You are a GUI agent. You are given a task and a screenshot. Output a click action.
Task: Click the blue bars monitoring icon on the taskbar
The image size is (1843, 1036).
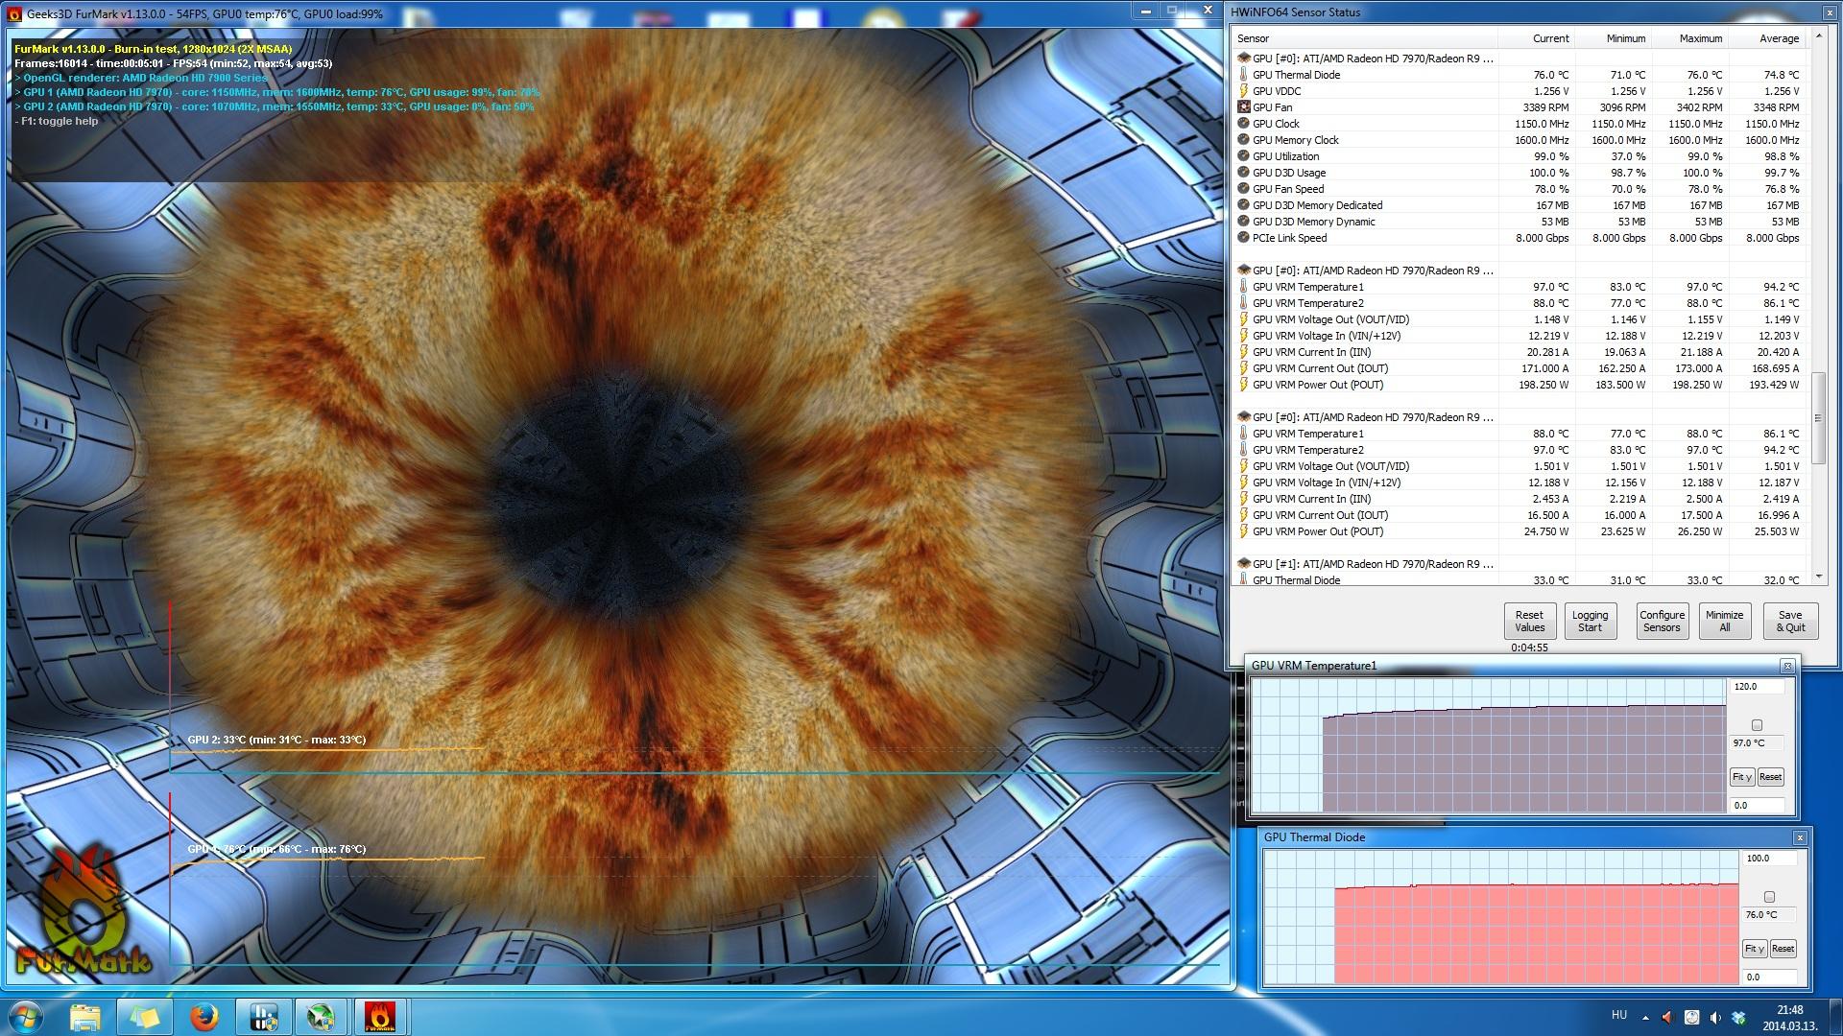263,1017
